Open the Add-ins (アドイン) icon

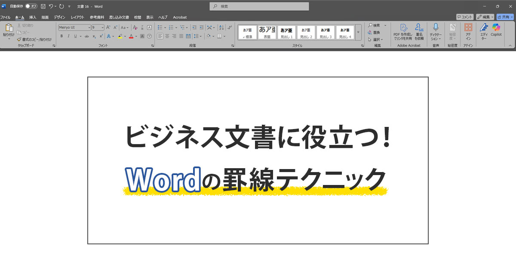click(x=468, y=29)
